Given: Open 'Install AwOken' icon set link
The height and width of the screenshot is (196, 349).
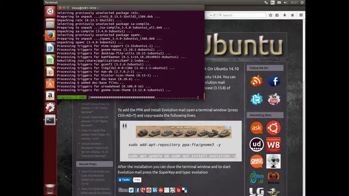Looking at the screenshot, I should pyautogui.click(x=94, y=150).
